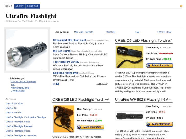Go to the Home tab
The height and width of the screenshot is (139, 186).
tap(9, 6)
